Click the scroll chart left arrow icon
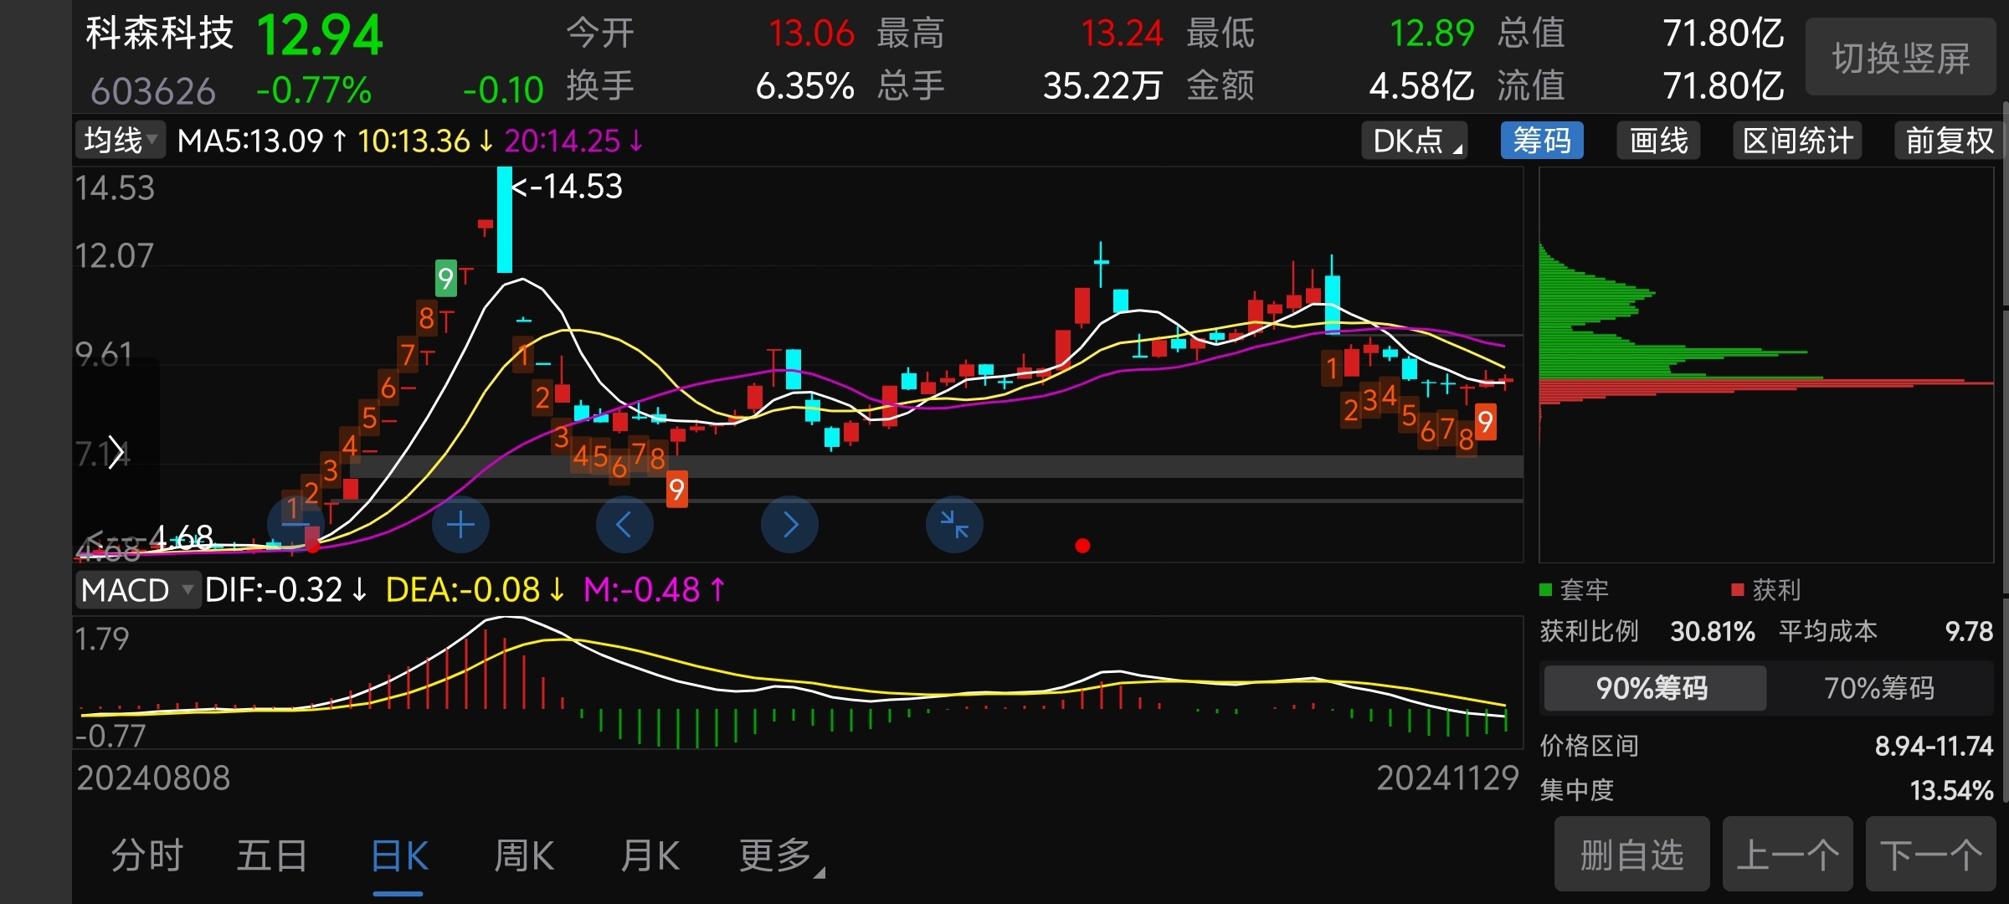 tap(624, 525)
